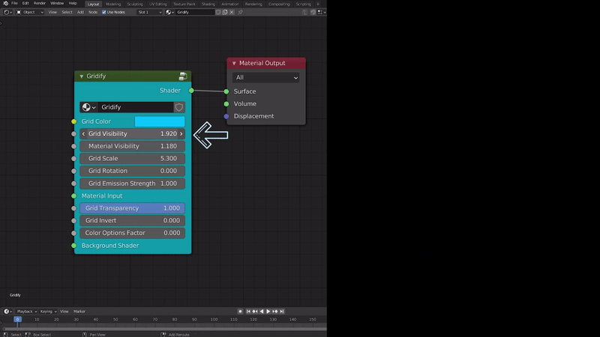
Task: Jump to the start frame
Action: [248, 312]
